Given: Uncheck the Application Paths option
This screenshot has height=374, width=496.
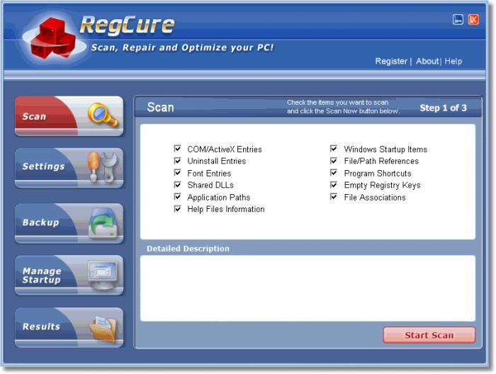Looking at the screenshot, I should (x=177, y=197).
